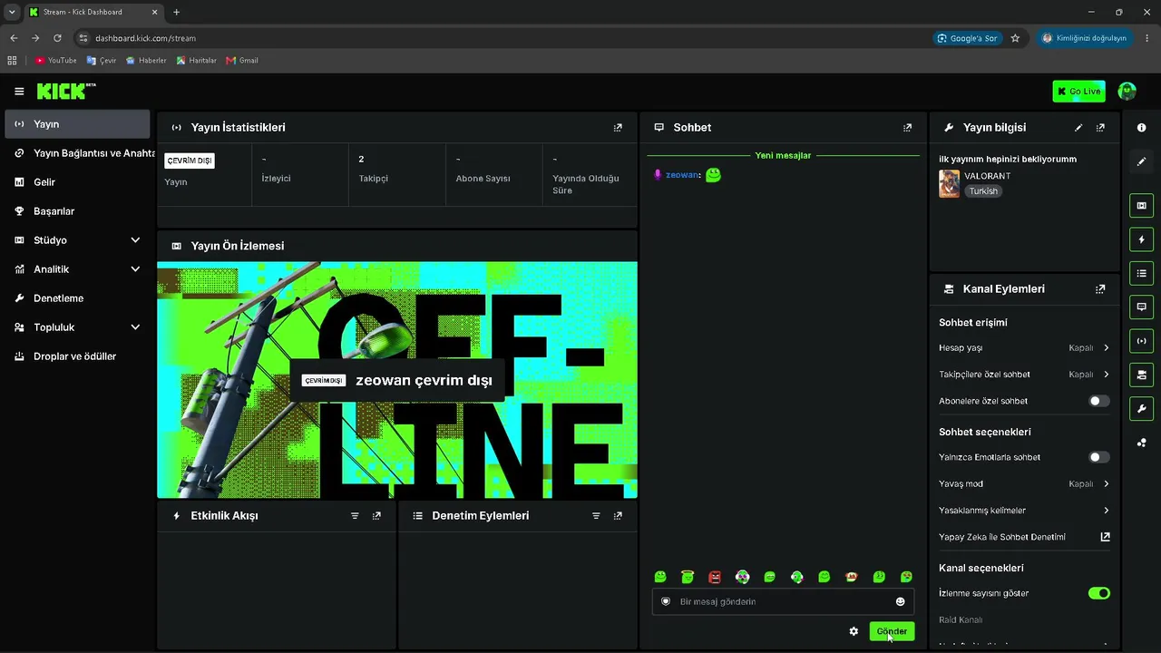Click the Kimliğinizi doğrulayın button
The height and width of the screenshot is (653, 1161).
(1084, 38)
